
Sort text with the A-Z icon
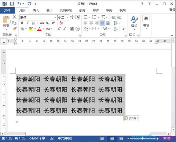tap(116, 29)
